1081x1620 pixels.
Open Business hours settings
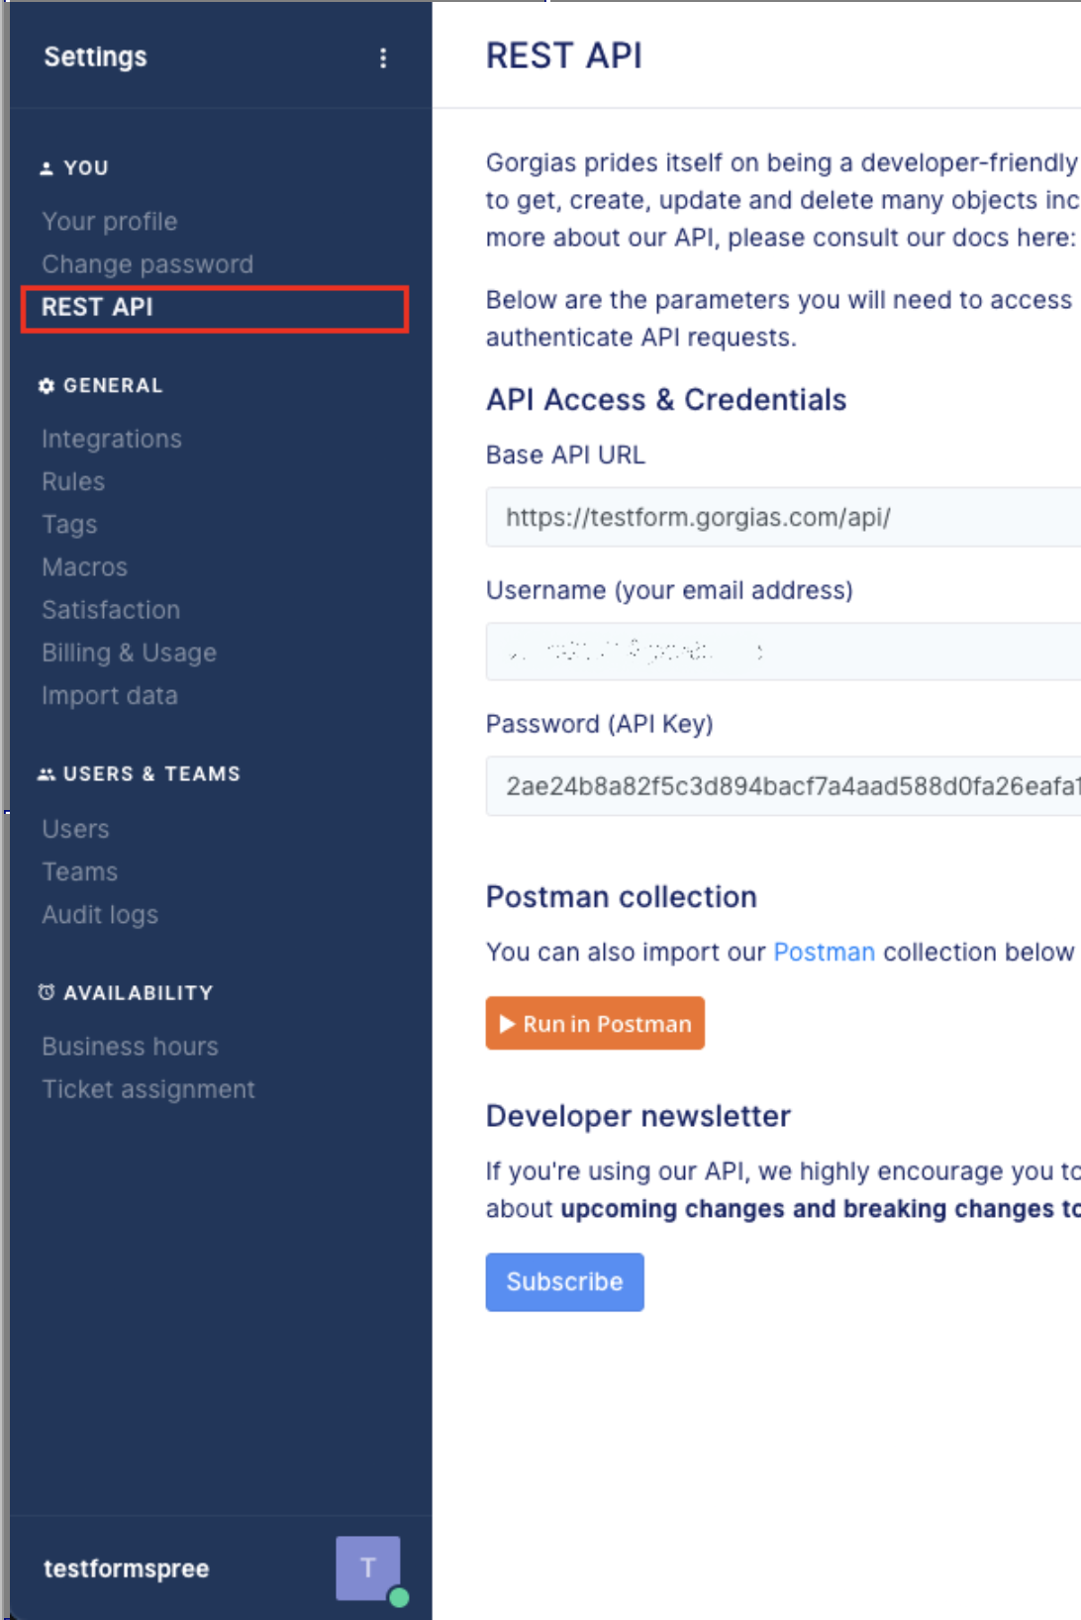(130, 1047)
